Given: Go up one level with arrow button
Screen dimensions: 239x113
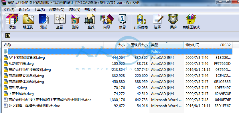Looking at the screenshot, I should pyautogui.click(x=8, y=36).
